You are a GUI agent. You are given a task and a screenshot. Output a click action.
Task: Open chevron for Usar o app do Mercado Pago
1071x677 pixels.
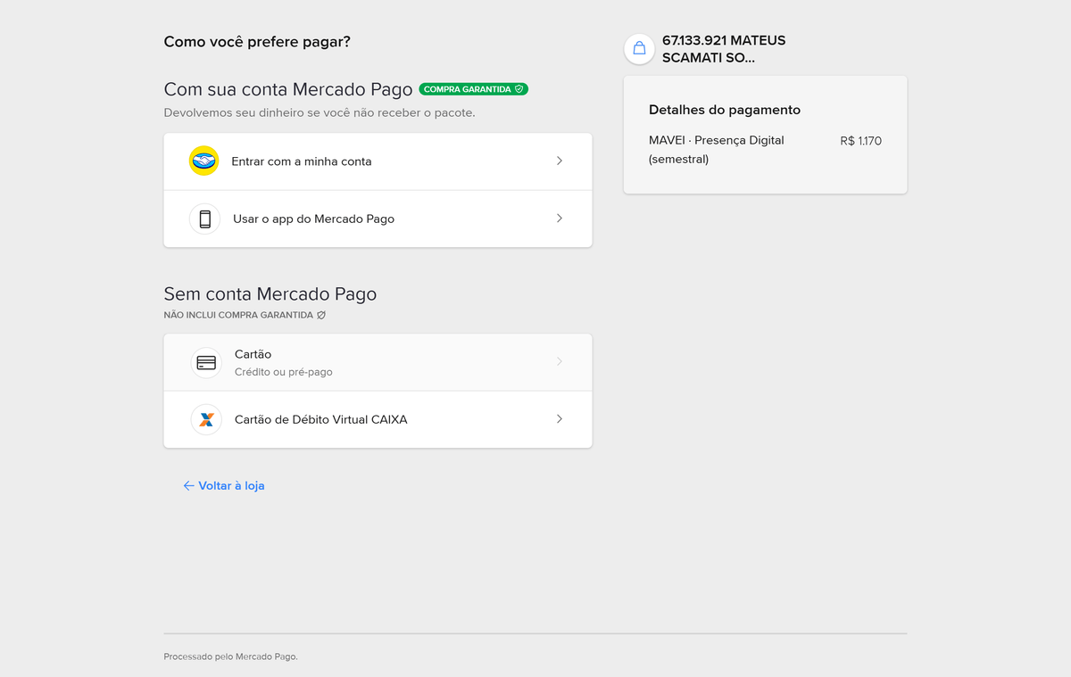click(560, 219)
